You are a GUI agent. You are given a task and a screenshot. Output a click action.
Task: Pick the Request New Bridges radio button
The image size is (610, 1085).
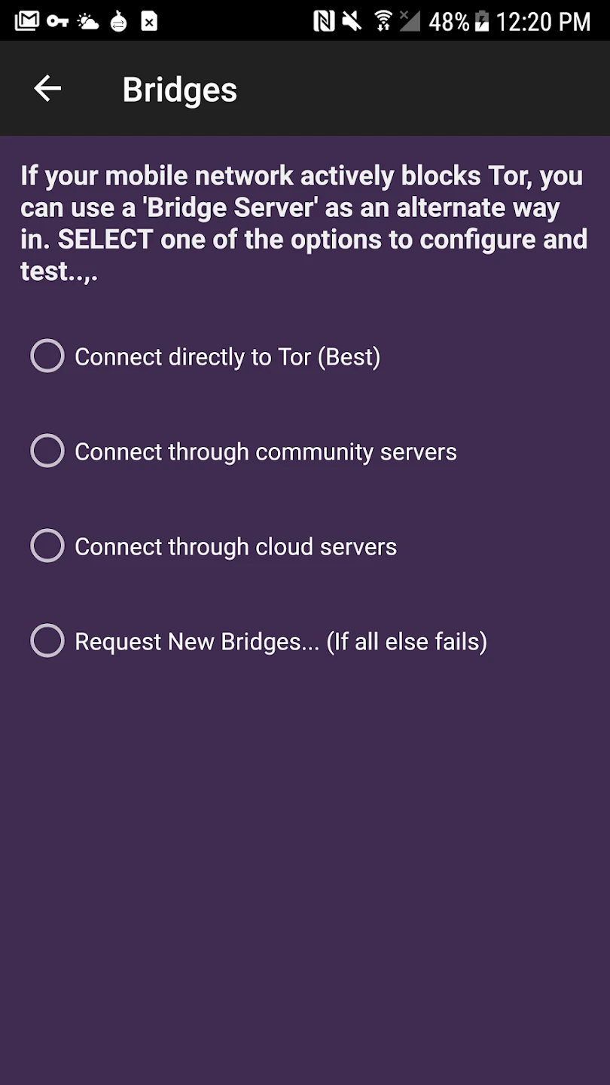47,641
